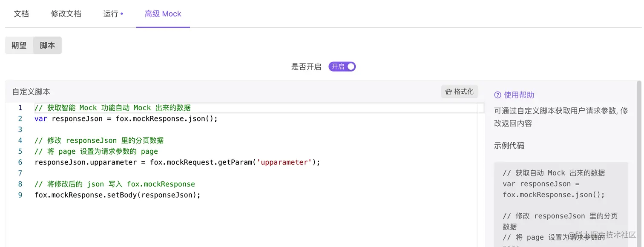644x247 pixels.
Task: Switch to the 文档 tab
Action: pyautogui.click(x=21, y=13)
